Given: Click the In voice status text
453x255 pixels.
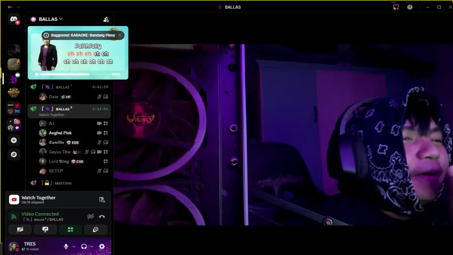Looking at the screenshot, I should [x=32, y=249].
